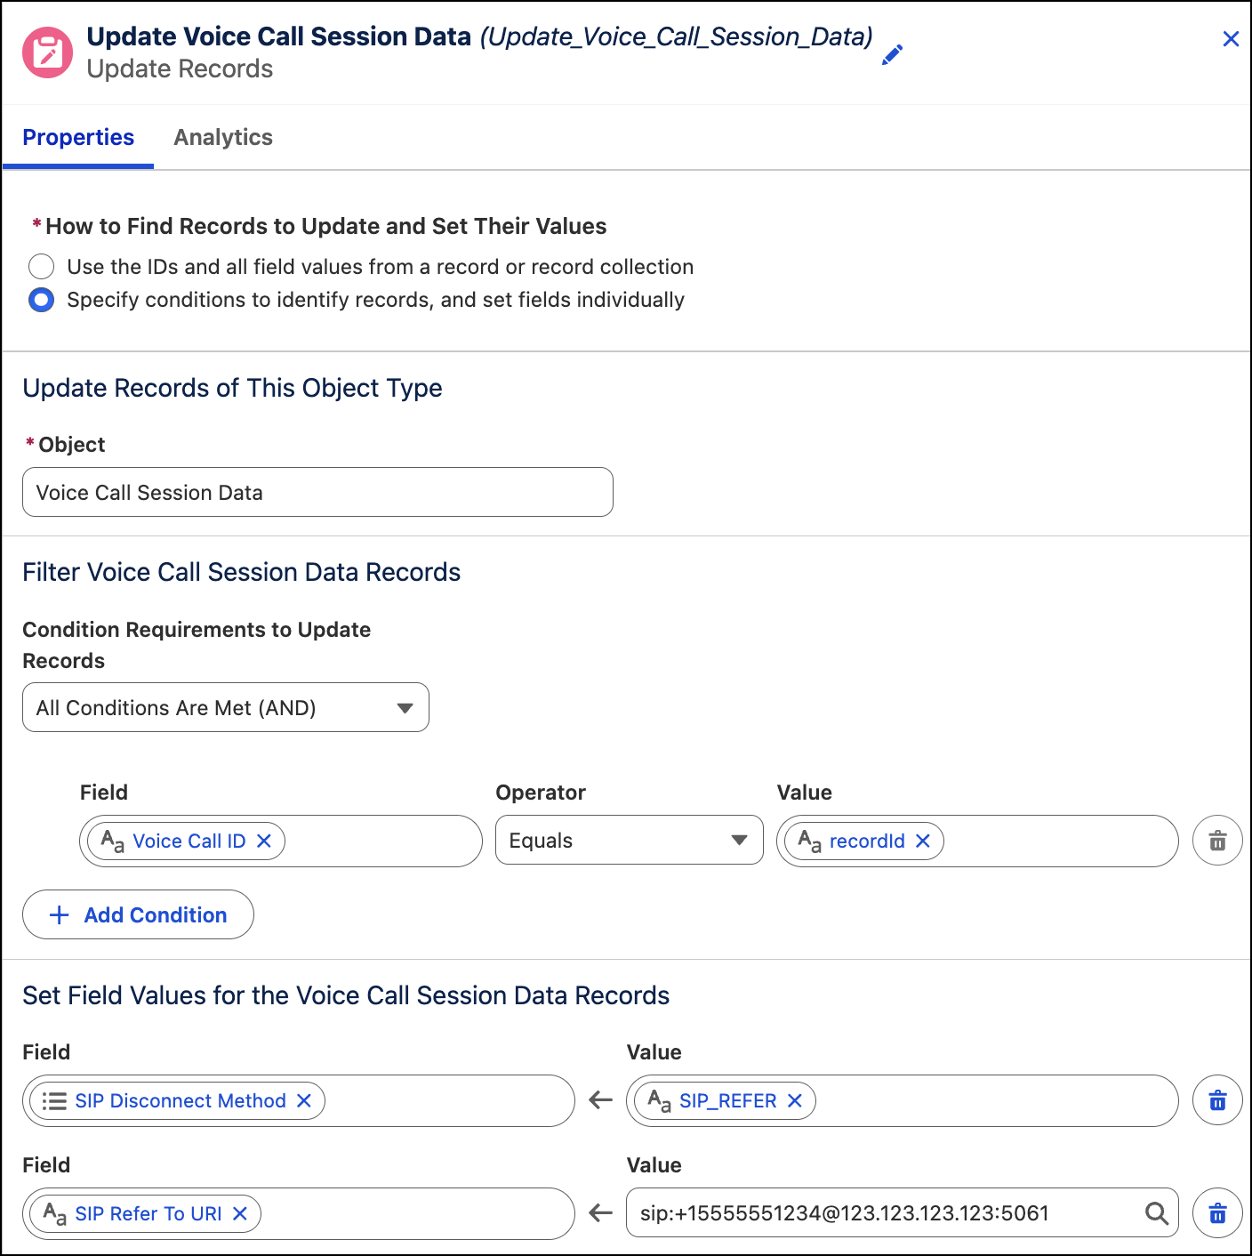Image resolution: width=1252 pixels, height=1256 pixels.
Task: Open the Condition Requirements dropdown
Action: (226, 707)
